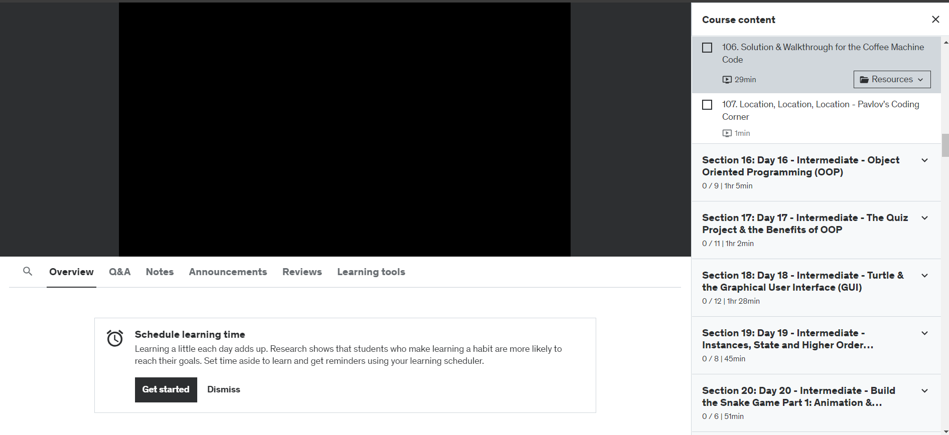This screenshot has height=435, width=949.
Task: Mark lecture 106 Coffee Machine as complete
Action: [707, 48]
